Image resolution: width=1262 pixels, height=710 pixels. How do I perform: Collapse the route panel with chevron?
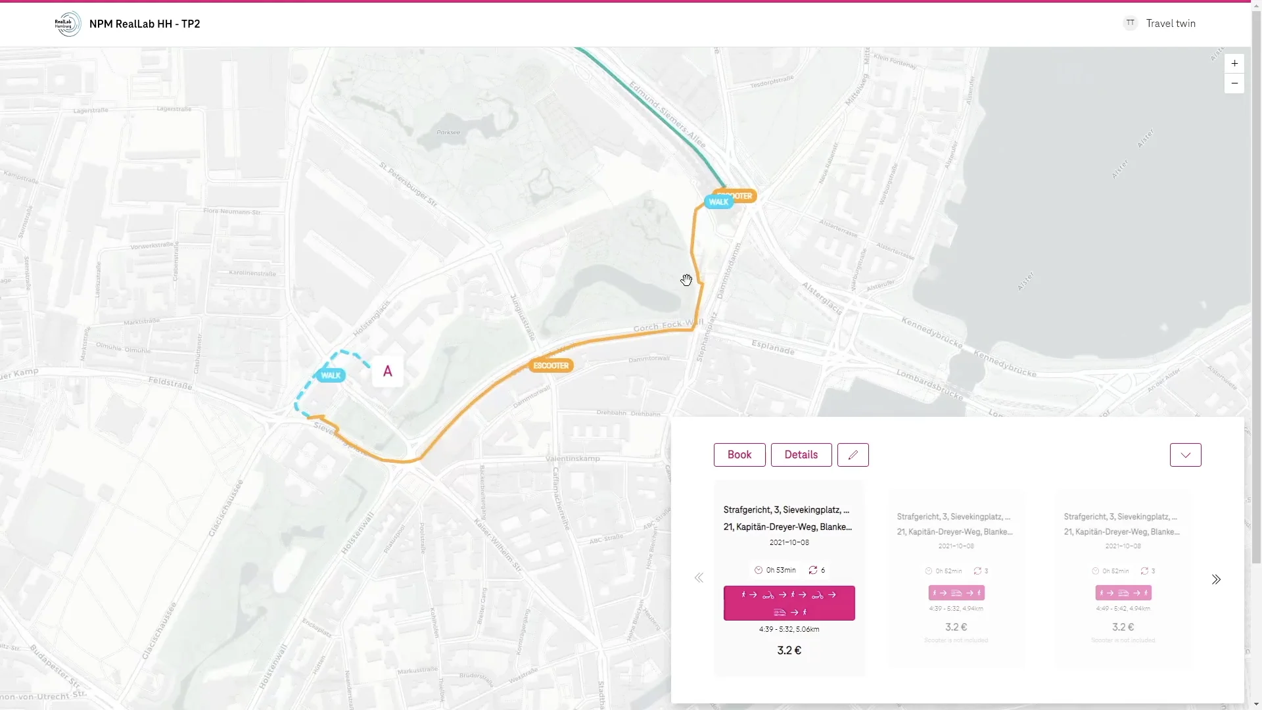click(1185, 455)
